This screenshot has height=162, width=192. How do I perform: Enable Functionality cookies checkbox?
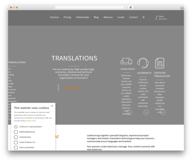click(16, 142)
